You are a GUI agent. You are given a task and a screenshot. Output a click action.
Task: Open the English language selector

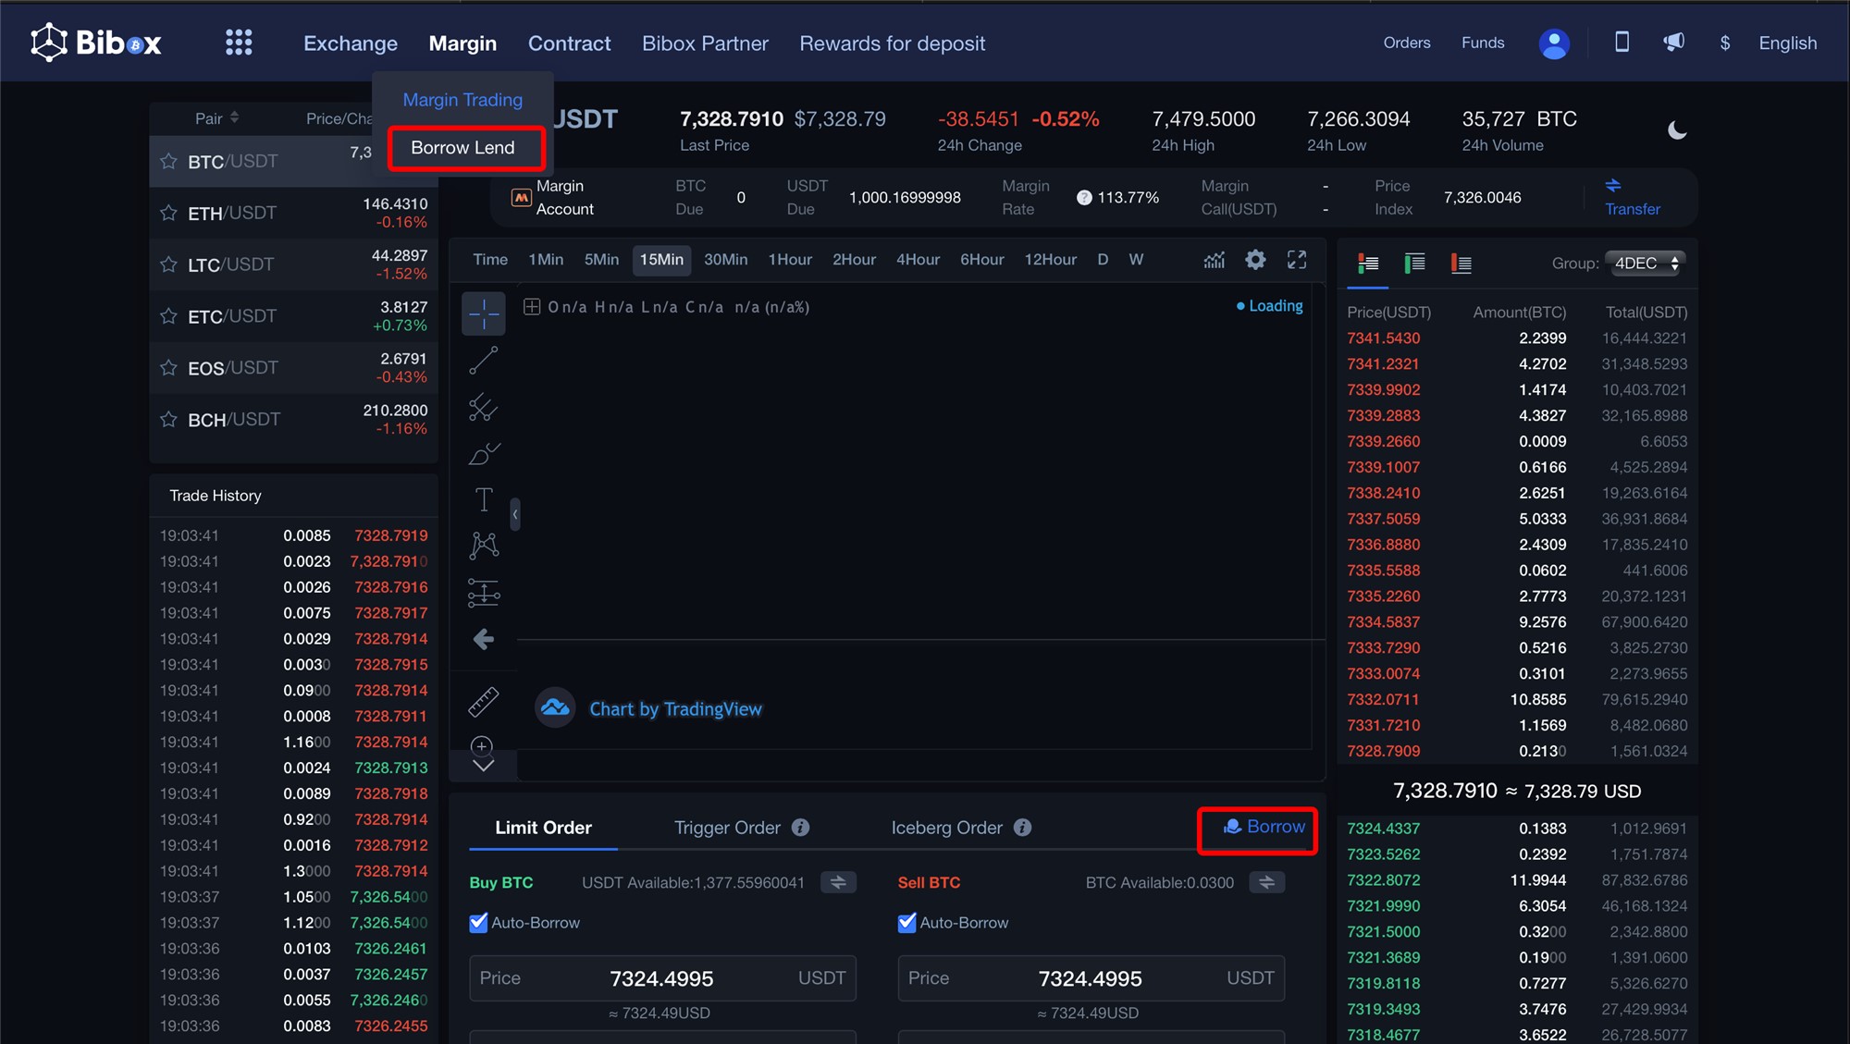[1787, 43]
